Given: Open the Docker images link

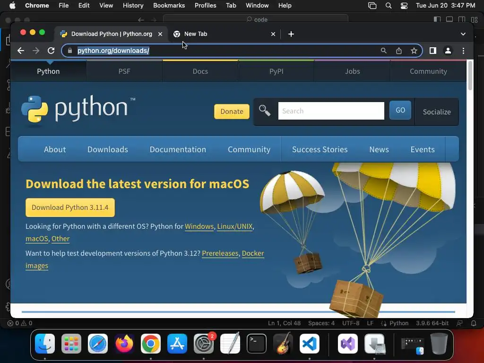Looking at the screenshot, I should 253,253.
